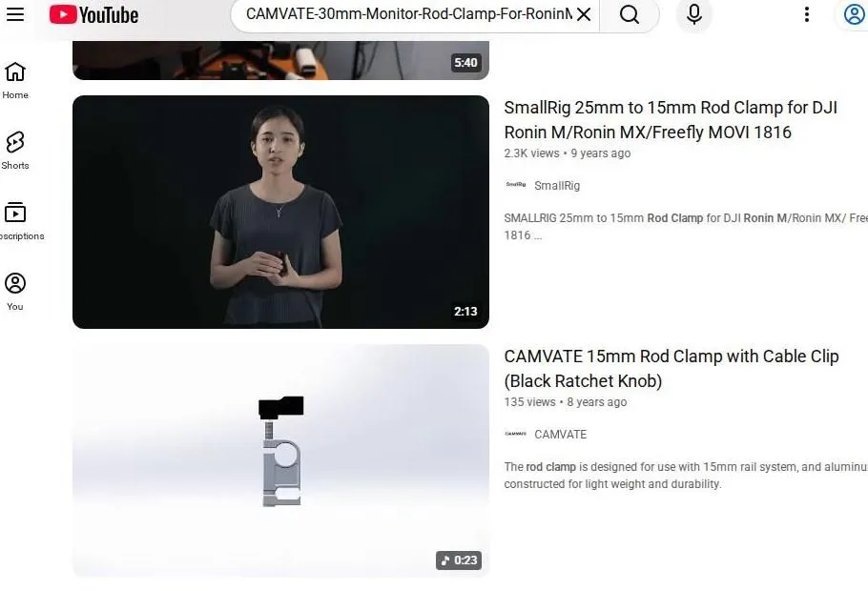The image size is (868, 591).
Task: Open the SmallRig Rod Clamp video title link
Action: point(670,119)
